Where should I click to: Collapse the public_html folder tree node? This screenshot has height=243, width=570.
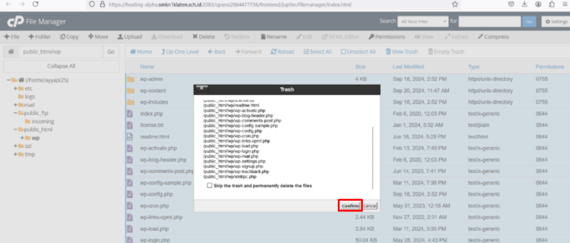[x=16, y=130]
